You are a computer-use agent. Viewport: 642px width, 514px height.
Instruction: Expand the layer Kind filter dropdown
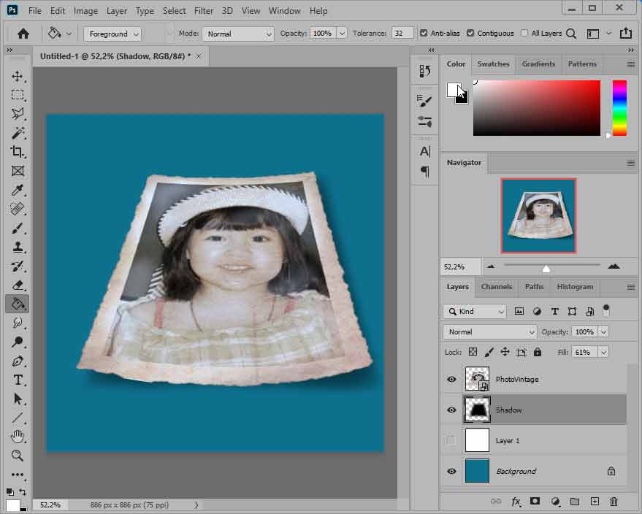coord(475,311)
